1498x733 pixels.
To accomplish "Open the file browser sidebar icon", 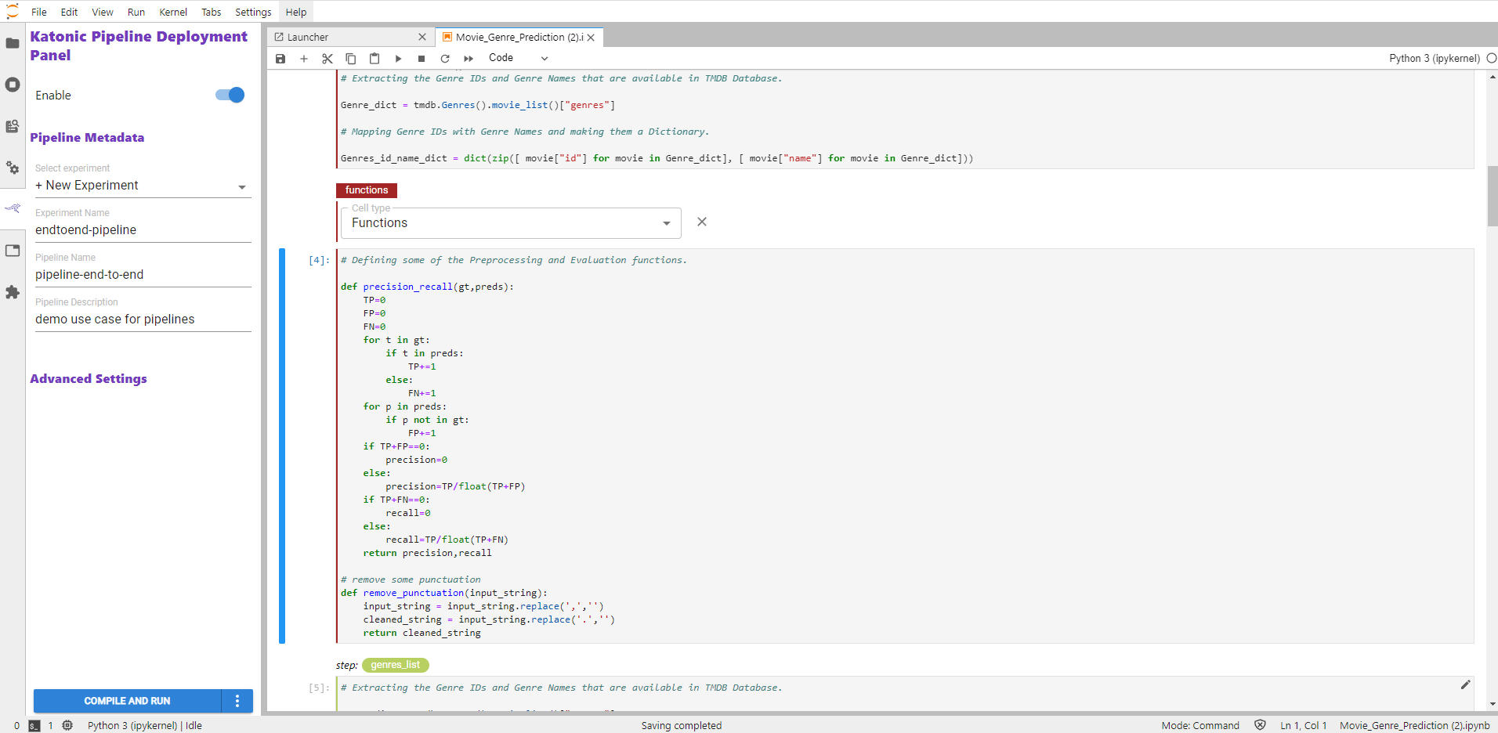I will click(13, 43).
